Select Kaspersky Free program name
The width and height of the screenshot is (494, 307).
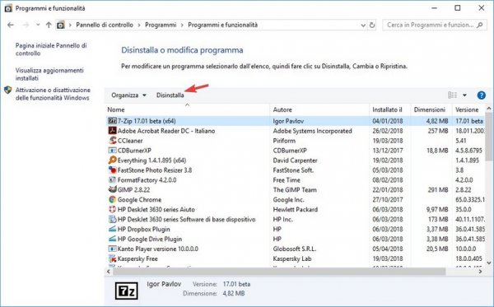[137, 258]
